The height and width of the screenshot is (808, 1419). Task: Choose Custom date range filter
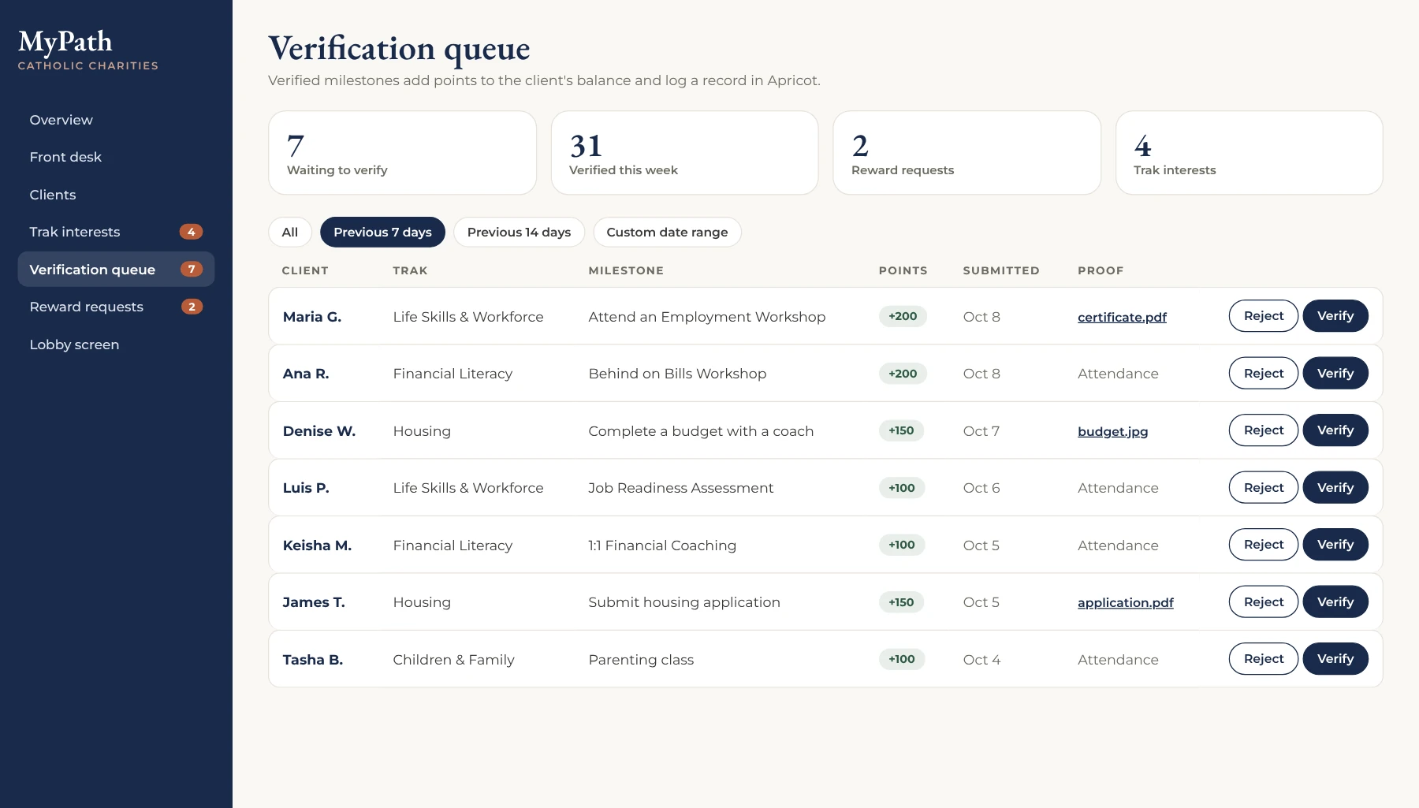click(667, 232)
